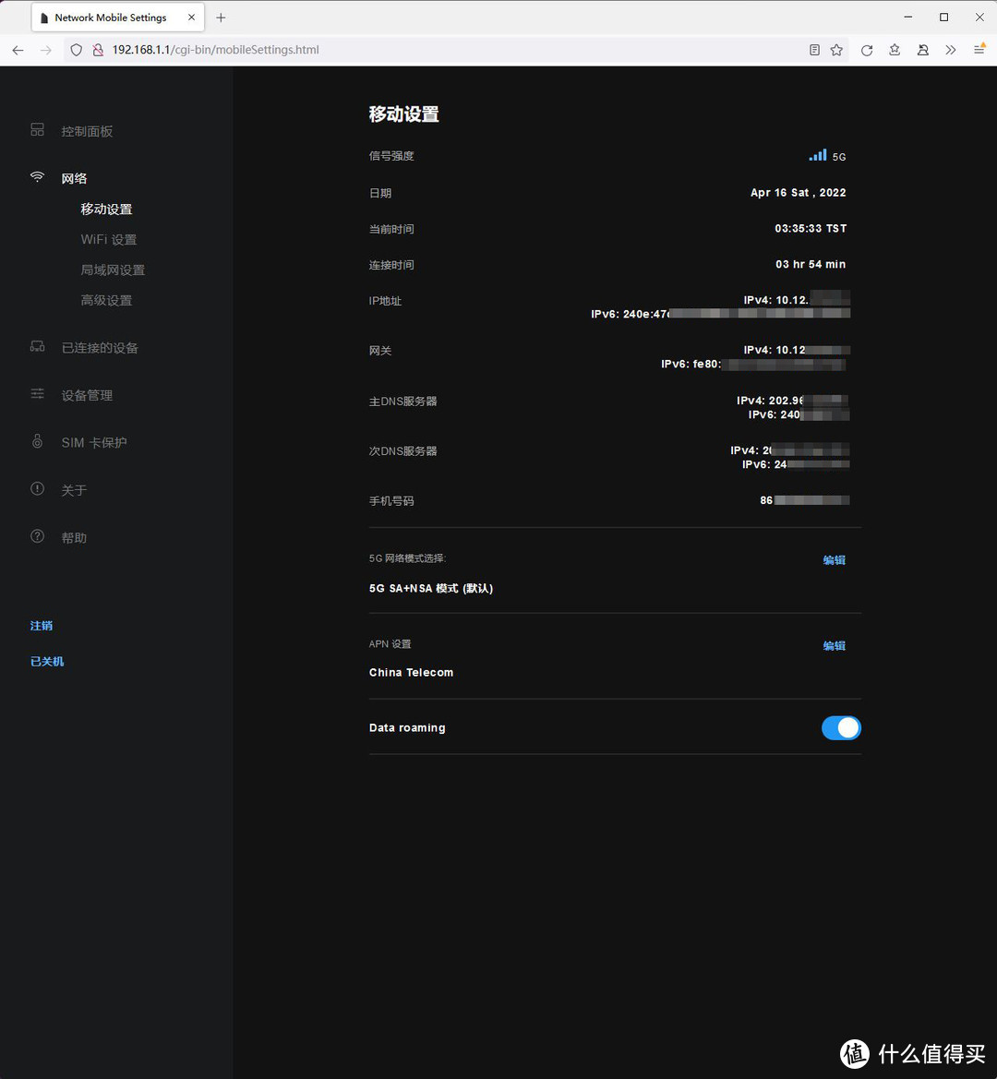Viewport: 997px width, 1079px height.
Task: Open a new tab with the plus button
Action: [x=221, y=18]
